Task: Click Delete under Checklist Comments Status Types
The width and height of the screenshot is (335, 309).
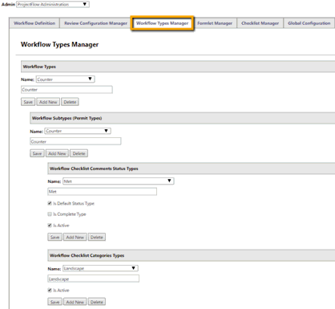Action: coord(97,237)
